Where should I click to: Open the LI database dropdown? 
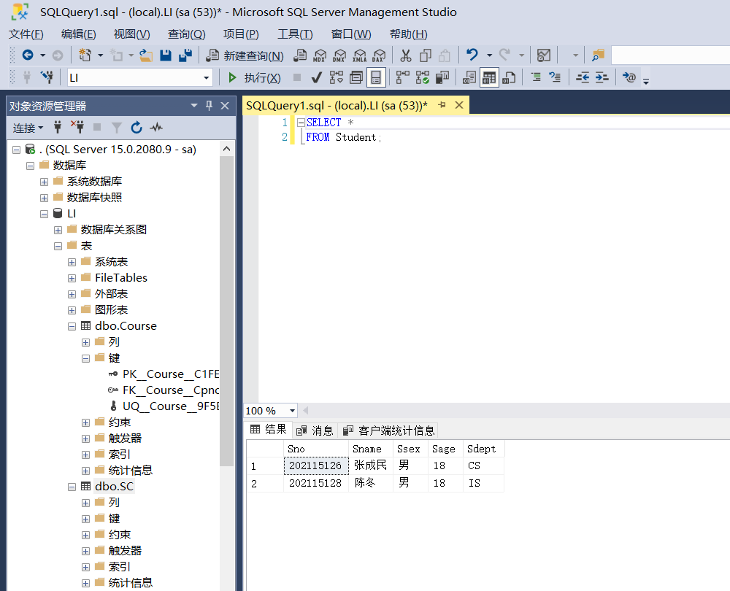pyautogui.click(x=207, y=77)
